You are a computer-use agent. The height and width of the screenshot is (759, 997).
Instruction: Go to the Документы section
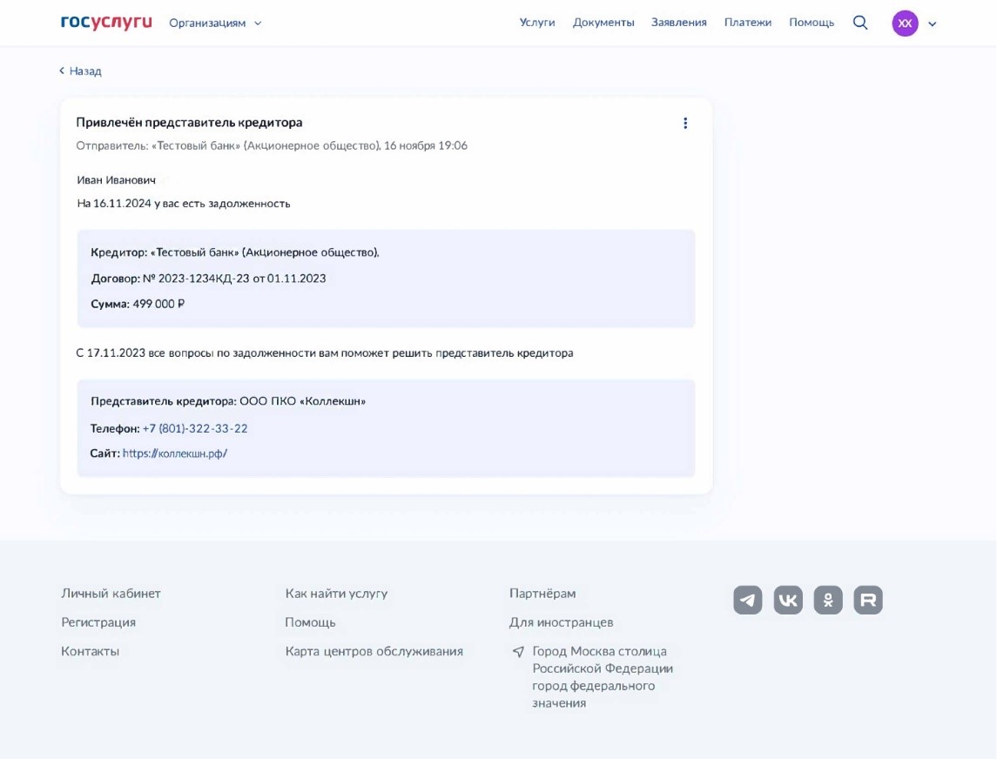pos(603,23)
